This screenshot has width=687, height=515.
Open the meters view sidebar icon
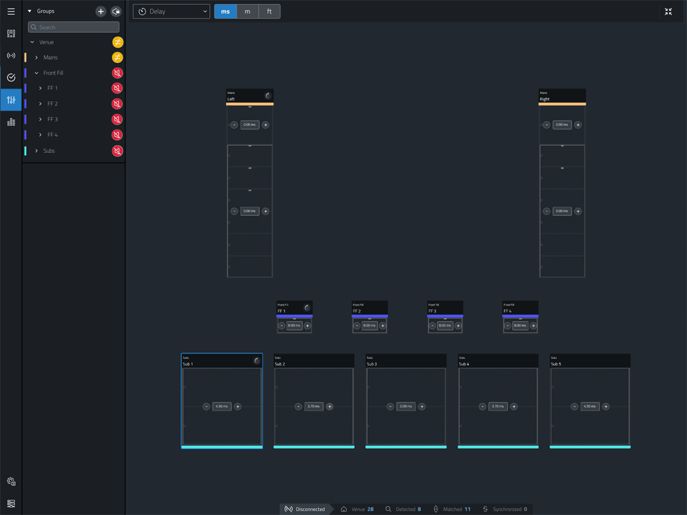point(11,122)
